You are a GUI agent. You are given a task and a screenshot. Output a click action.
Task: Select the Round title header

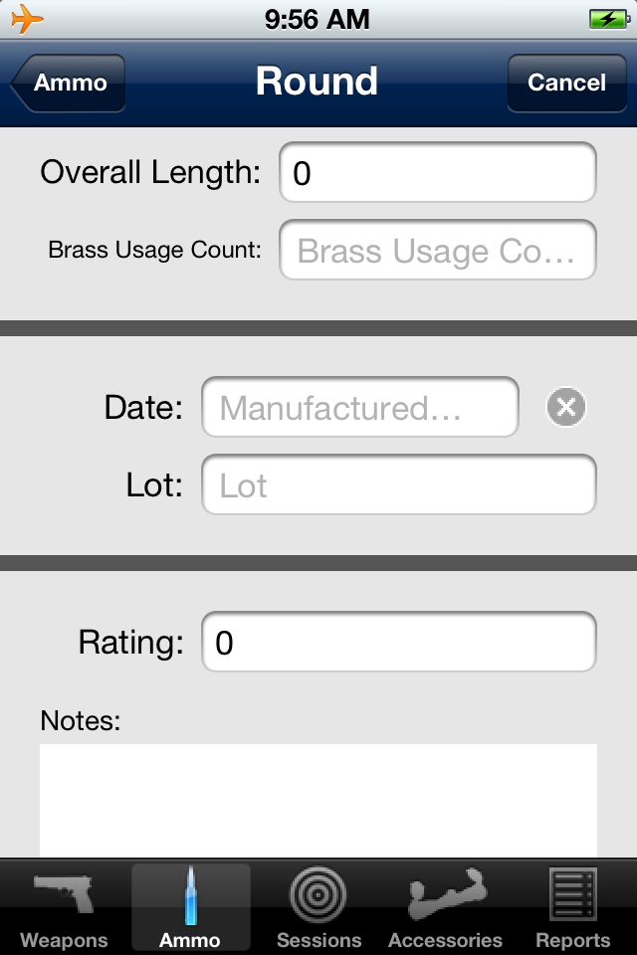(x=318, y=83)
